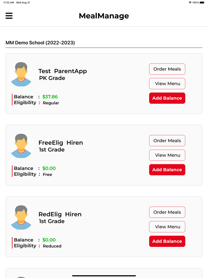This screenshot has height=278, width=208.
Task: Select the RedElig Hiren student name
Action: pos(60,214)
